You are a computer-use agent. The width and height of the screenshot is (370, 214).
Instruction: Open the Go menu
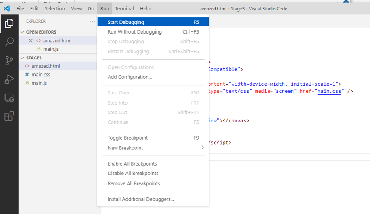coord(91,9)
